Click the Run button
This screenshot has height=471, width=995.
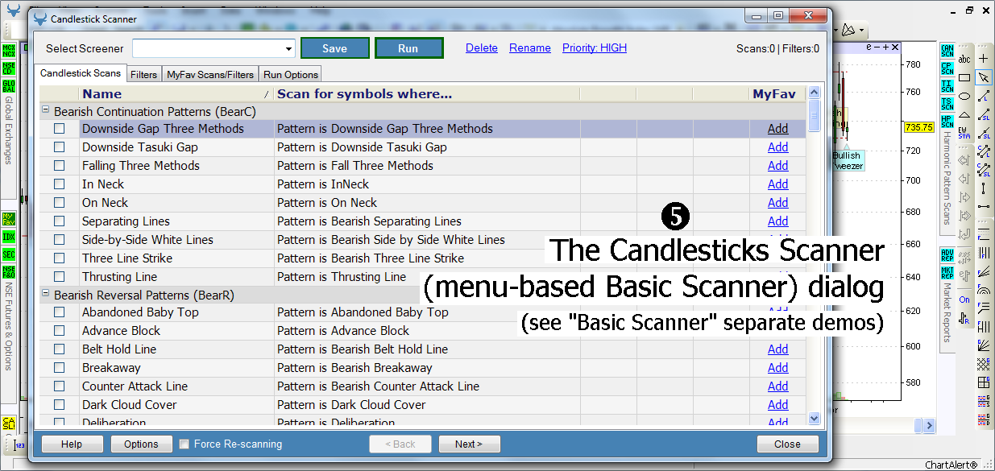pos(408,48)
